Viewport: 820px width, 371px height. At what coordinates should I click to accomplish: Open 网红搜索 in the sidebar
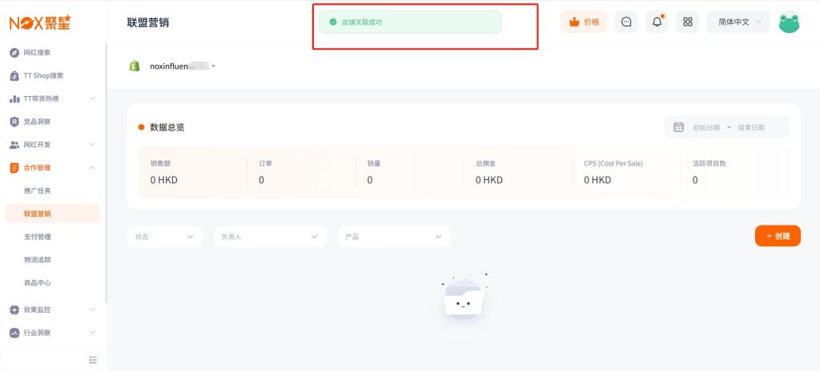click(x=37, y=53)
